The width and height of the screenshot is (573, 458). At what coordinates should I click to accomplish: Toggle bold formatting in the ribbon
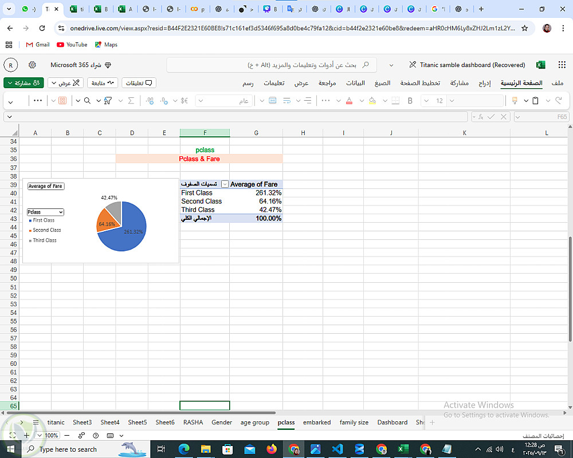point(410,101)
